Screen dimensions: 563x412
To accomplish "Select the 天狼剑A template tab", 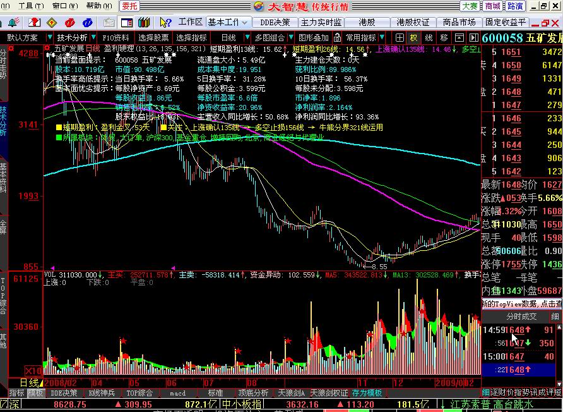I will click(x=291, y=393).
